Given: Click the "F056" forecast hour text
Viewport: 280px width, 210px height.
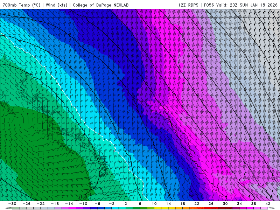Looking at the screenshot, I should click(x=209, y=5).
